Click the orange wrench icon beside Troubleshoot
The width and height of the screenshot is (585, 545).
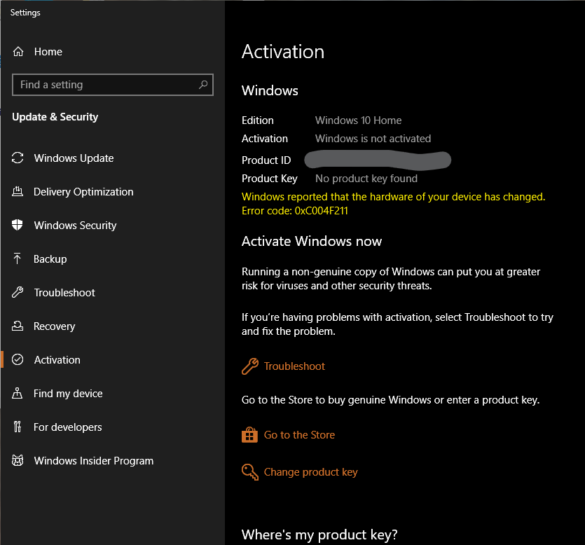click(x=250, y=366)
